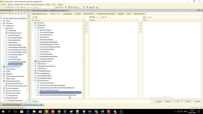This screenshot has width=203, height=114.
Task: Switch to the Порядок tab
Action: [x=121, y=14]
